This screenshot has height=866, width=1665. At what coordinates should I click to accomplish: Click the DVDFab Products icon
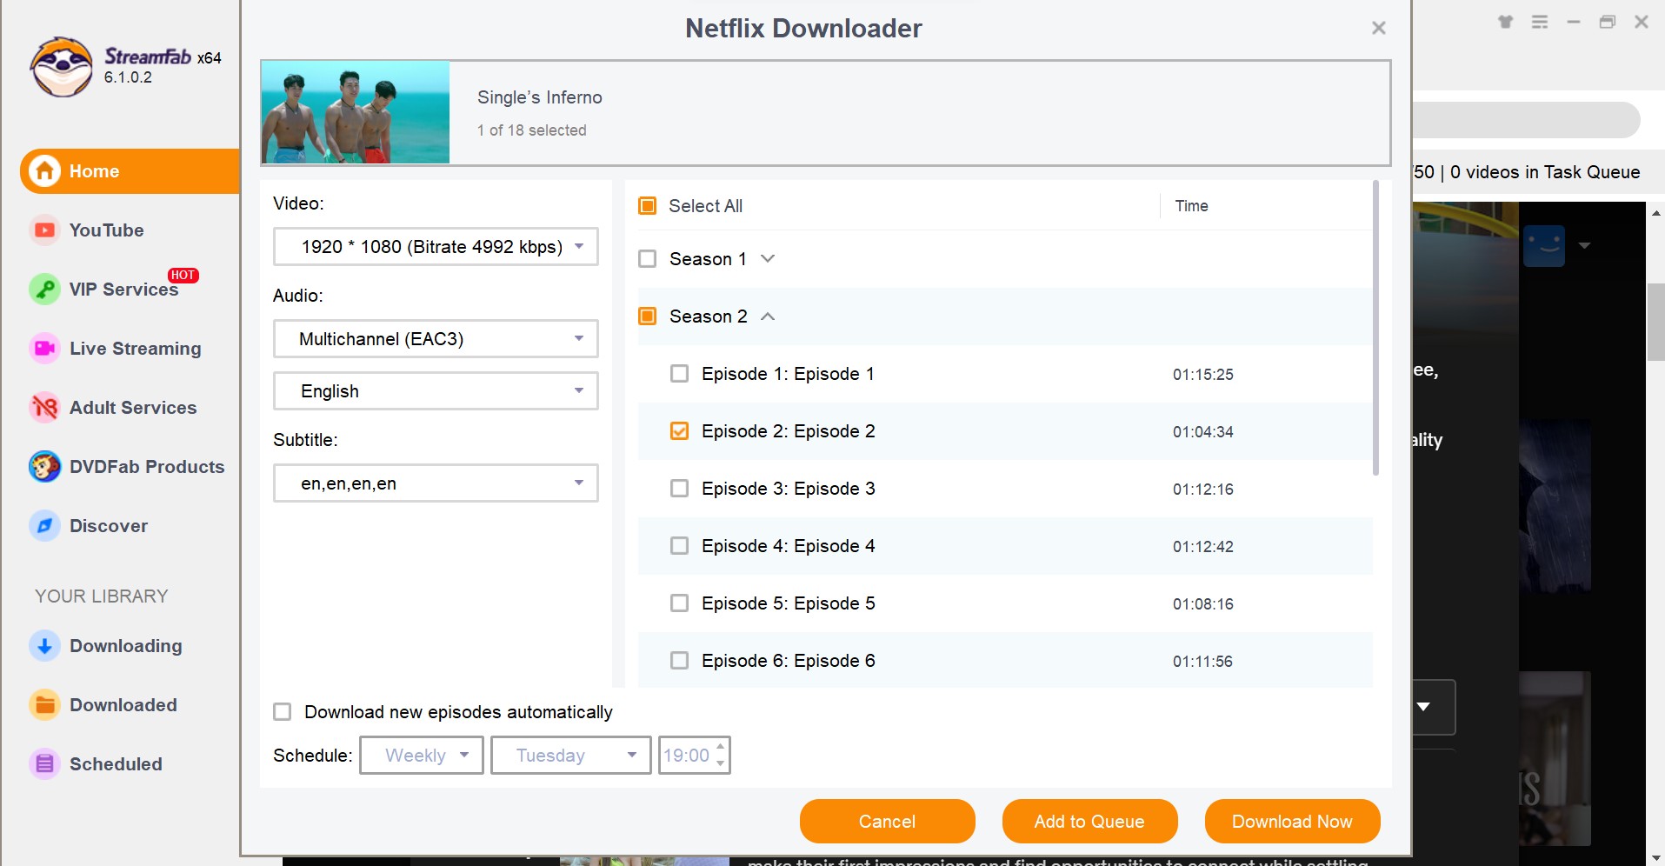44,467
